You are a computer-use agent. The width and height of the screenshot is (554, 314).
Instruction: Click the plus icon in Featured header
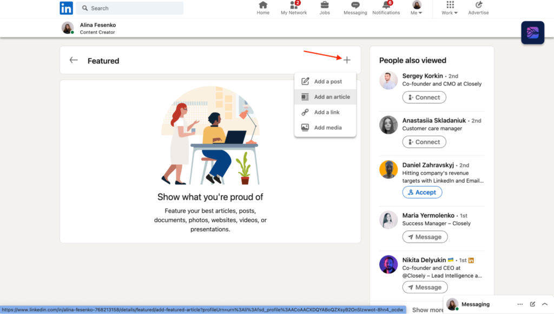tap(347, 60)
